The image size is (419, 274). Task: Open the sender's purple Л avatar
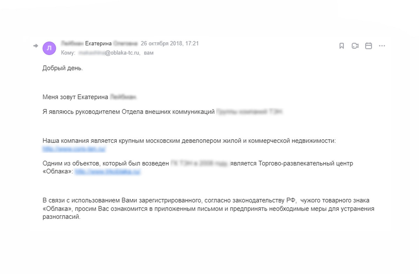[x=49, y=48]
